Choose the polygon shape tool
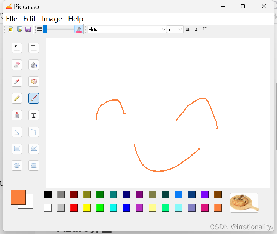 point(34,149)
